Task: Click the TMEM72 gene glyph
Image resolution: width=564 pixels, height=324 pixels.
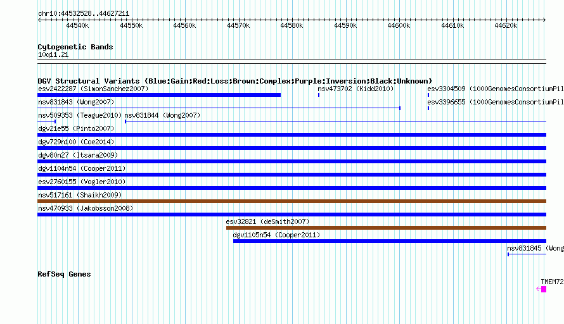Action: tap(541, 289)
